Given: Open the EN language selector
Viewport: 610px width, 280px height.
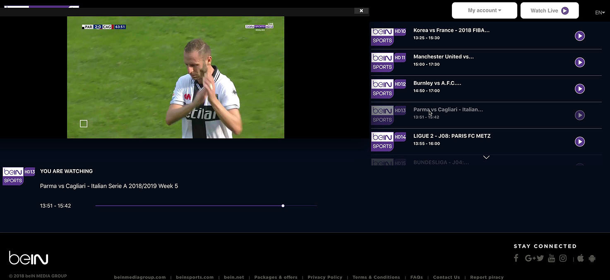Looking at the screenshot, I should click(600, 12).
